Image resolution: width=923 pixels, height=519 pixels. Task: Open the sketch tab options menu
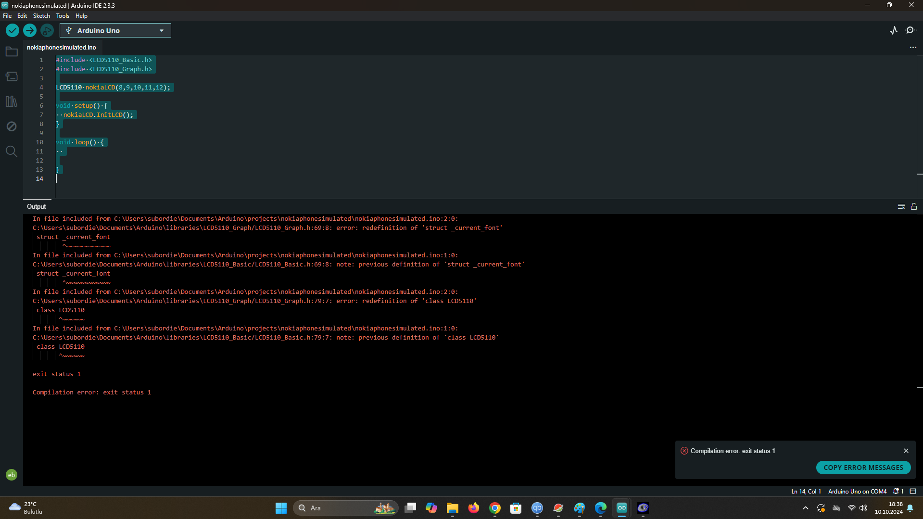(x=913, y=47)
